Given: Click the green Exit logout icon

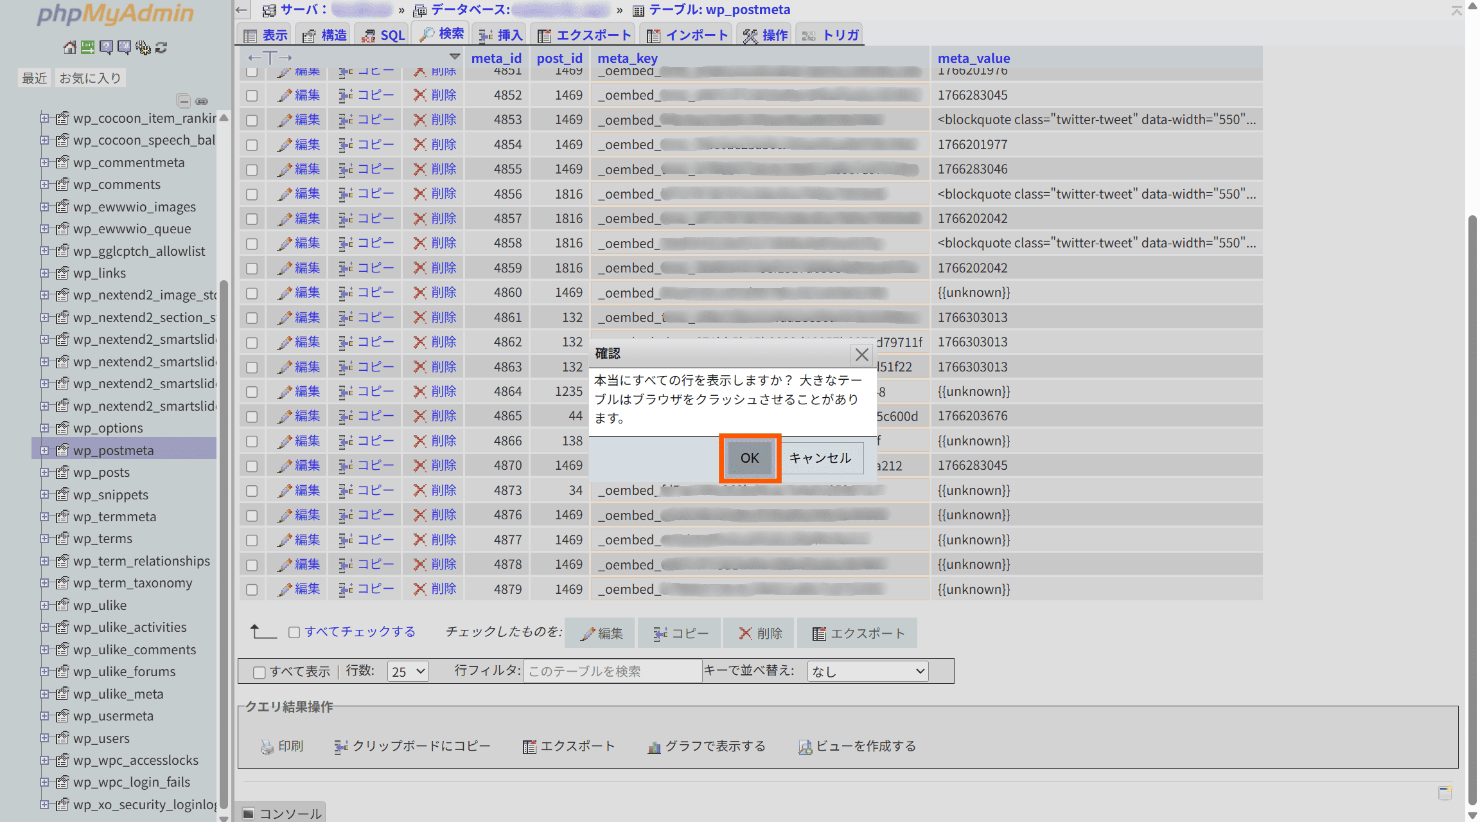Looking at the screenshot, I should pyautogui.click(x=88, y=47).
